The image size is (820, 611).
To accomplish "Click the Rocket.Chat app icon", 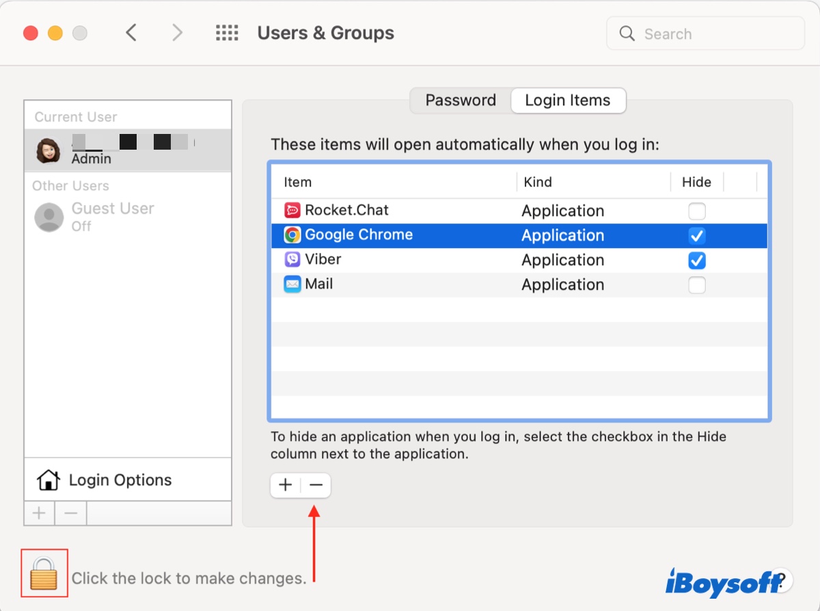I will pos(292,210).
